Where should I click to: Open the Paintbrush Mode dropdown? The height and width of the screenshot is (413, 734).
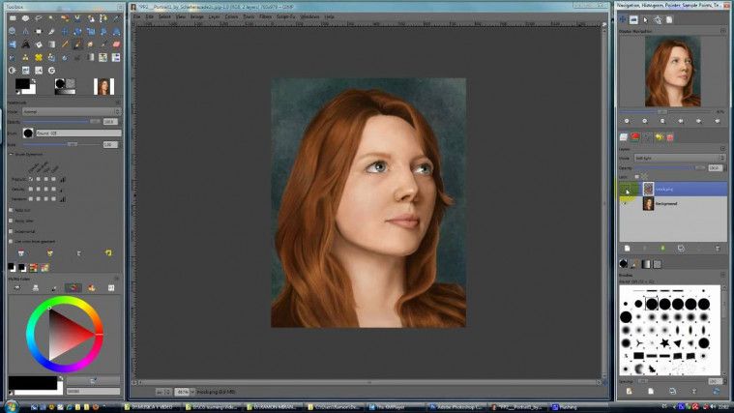(x=72, y=112)
